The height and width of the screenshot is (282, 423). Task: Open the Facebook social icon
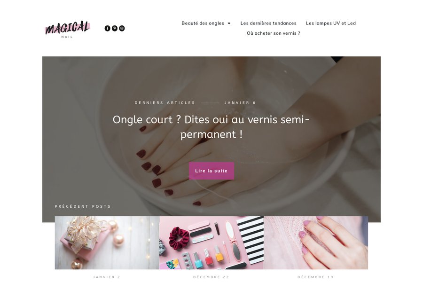pyautogui.click(x=107, y=28)
